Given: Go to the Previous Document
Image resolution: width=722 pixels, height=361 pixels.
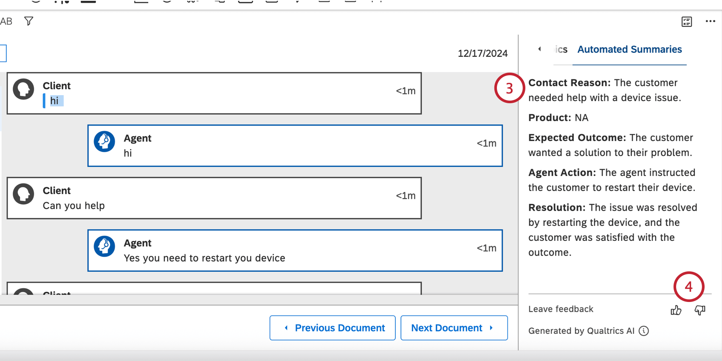Looking at the screenshot, I should click(x=333, y=328).
